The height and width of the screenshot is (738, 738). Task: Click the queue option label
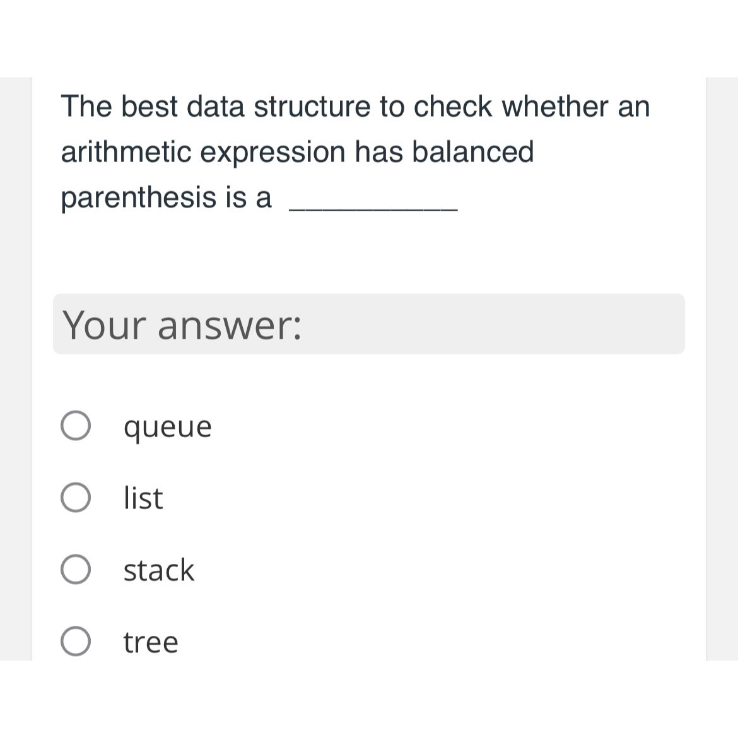tap(167, 426)
